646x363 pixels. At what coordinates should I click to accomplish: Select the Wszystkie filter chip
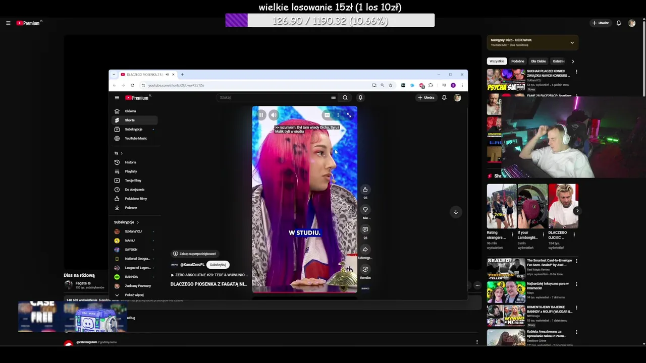[x=497, y=61]
